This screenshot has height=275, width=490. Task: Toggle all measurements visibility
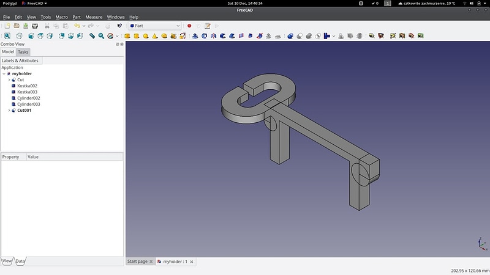click(x=402, y=36)
